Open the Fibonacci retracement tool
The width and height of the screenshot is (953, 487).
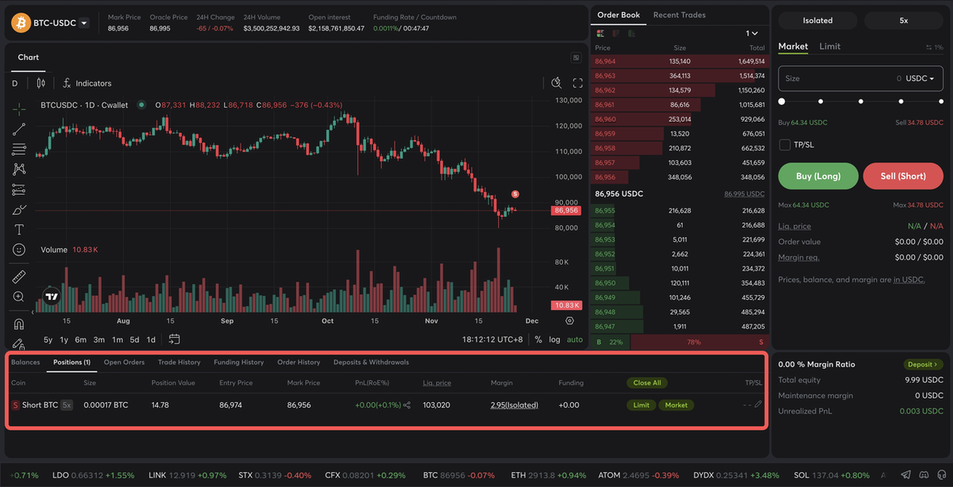tap(19, 149)
